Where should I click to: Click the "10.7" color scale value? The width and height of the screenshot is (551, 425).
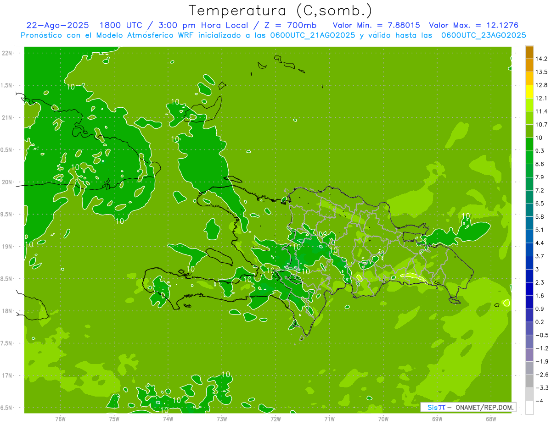[x=542, y=125]
